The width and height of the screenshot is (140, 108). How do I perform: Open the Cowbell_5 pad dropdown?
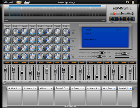[x=125, y=88]
